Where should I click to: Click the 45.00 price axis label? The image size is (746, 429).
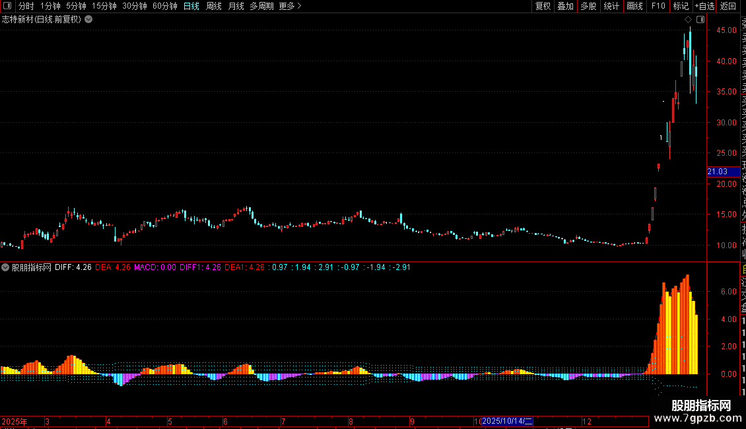coord(726,30)
